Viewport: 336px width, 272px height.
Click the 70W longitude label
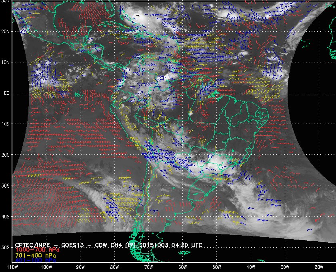(148, 267)
